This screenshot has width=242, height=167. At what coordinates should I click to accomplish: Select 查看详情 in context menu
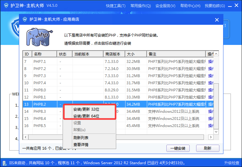(x=89, y=145)
